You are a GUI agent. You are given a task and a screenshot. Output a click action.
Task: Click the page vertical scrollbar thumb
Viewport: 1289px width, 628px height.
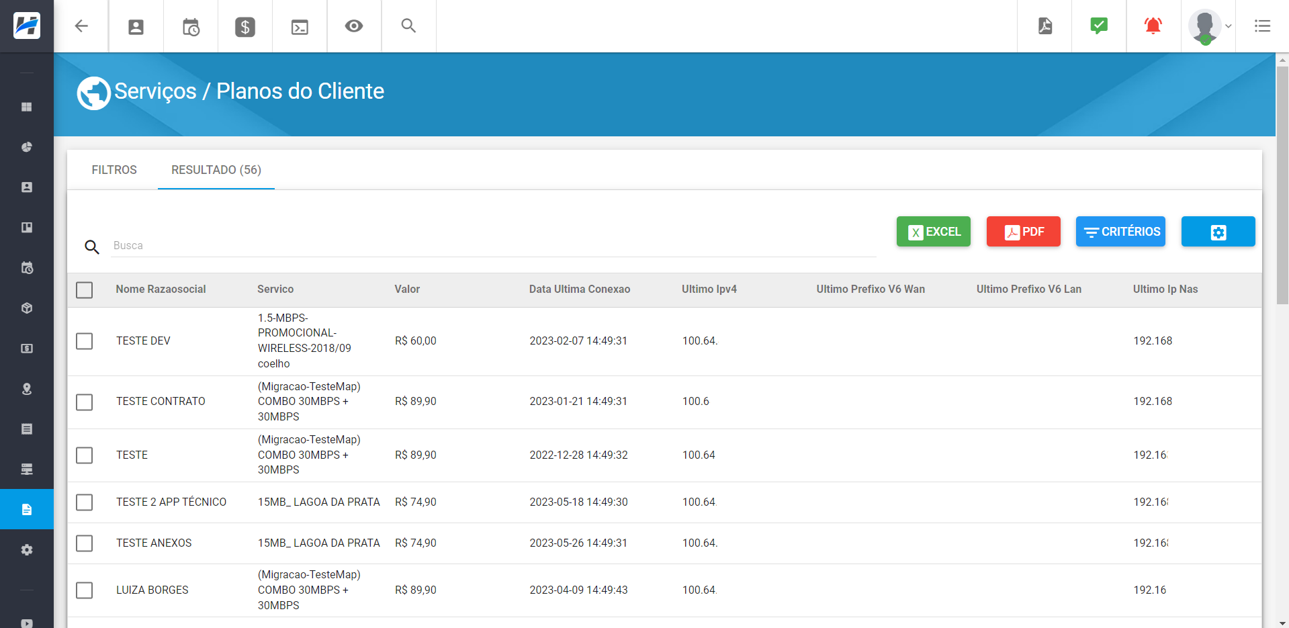pyautogui.click(x=1282, y=185)
